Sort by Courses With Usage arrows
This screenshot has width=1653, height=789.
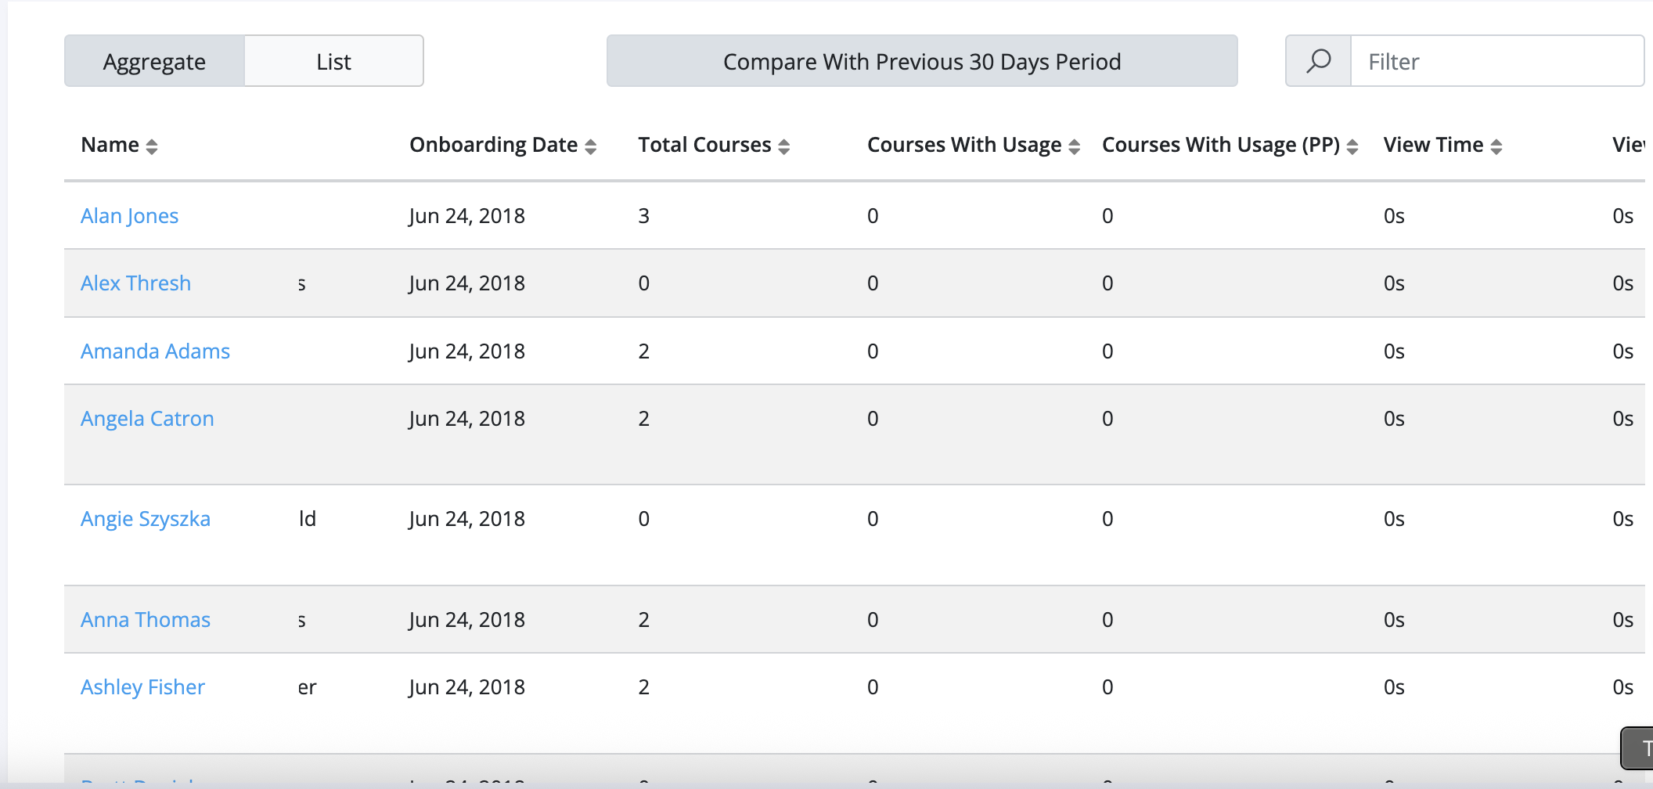point(1075,146)
